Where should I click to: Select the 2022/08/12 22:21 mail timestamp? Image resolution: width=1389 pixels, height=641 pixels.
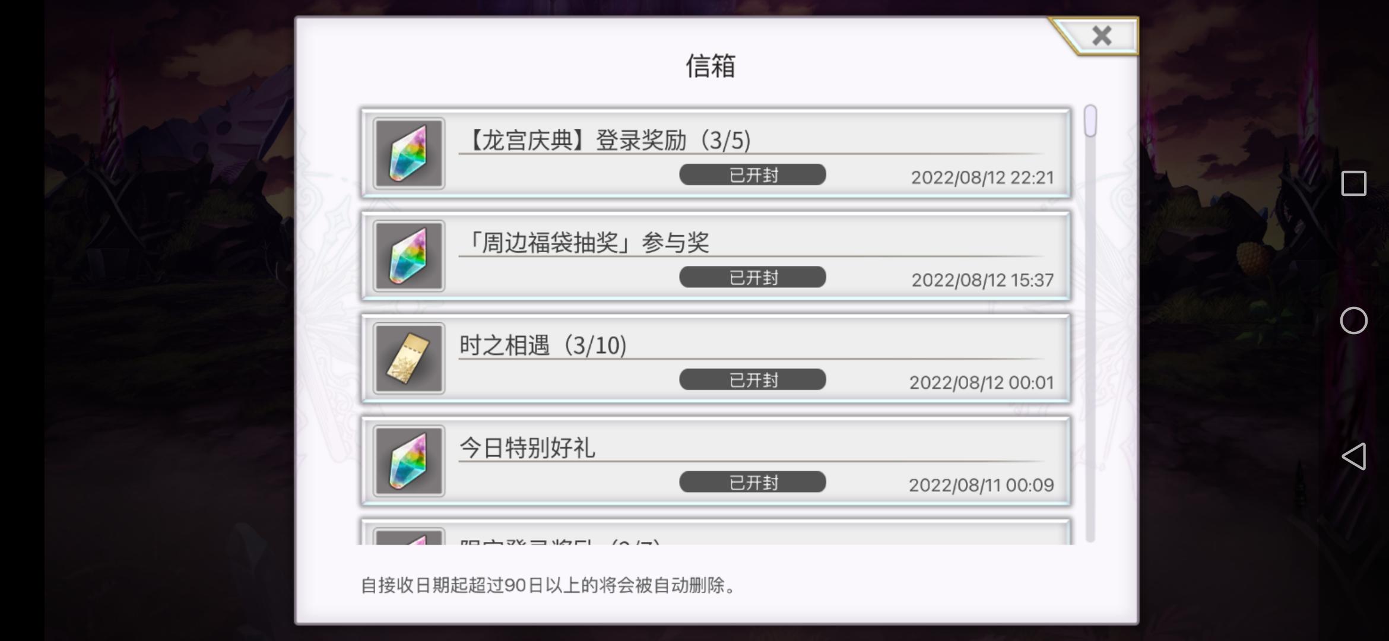(x=982, y=177)
